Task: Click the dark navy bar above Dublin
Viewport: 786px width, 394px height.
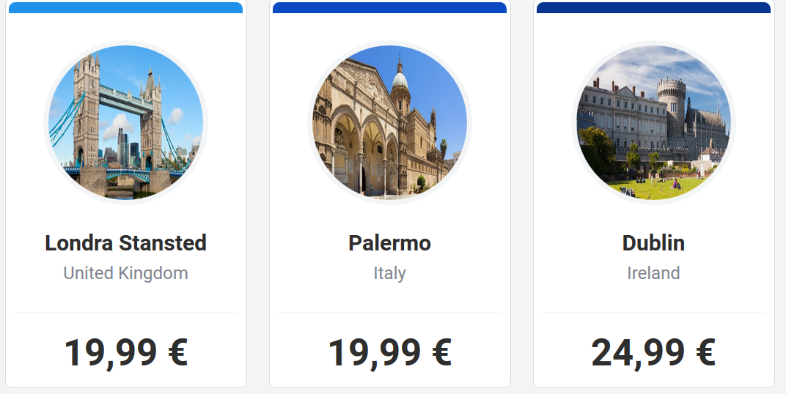Action: (654, 7)
